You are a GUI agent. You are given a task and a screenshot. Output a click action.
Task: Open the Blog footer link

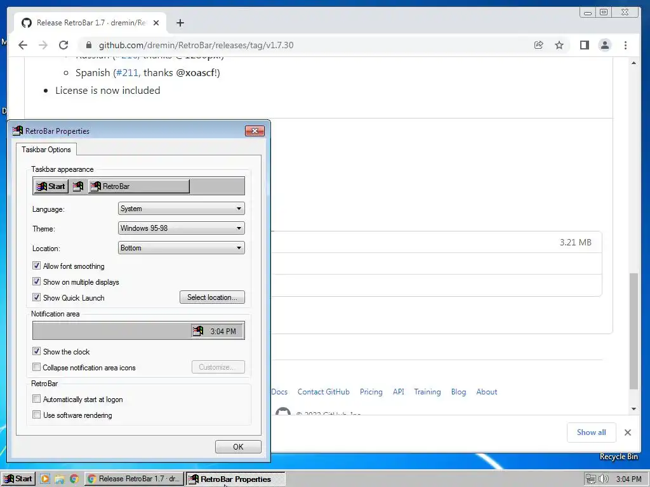[x=458, y=392]
